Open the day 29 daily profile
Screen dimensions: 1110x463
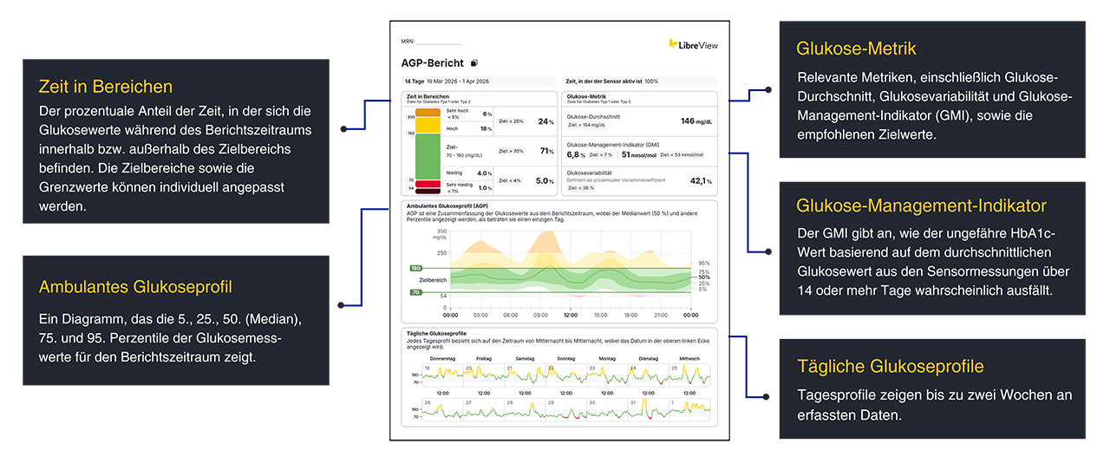(x=565, y=409)
